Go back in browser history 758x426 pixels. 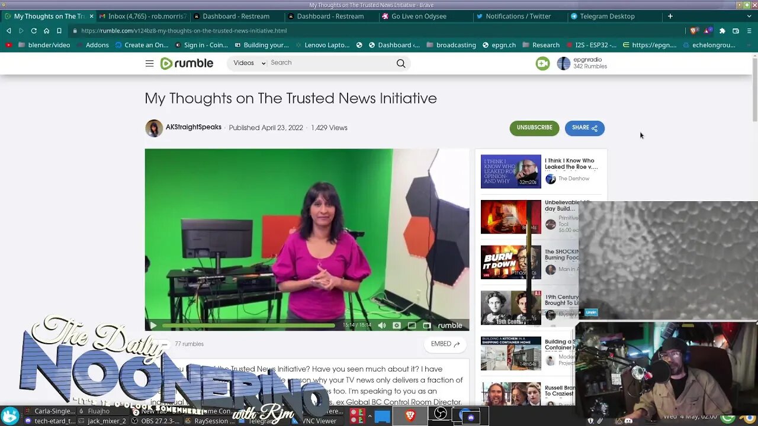pos(8,31)
